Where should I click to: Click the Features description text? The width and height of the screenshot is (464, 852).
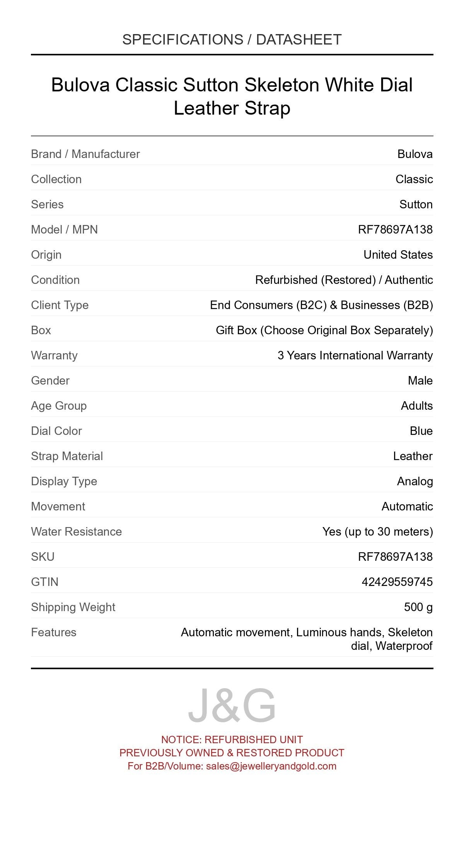coord(307,639)
